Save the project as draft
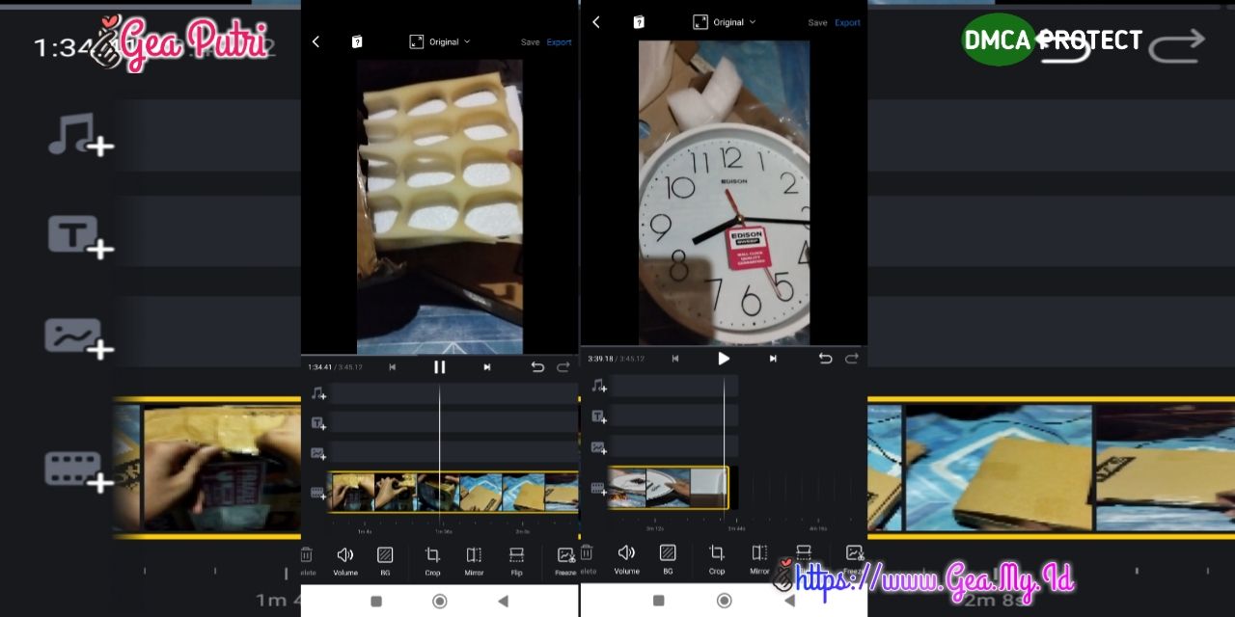This screenshot has height=617, width=1235. click(x=530, y=41)
